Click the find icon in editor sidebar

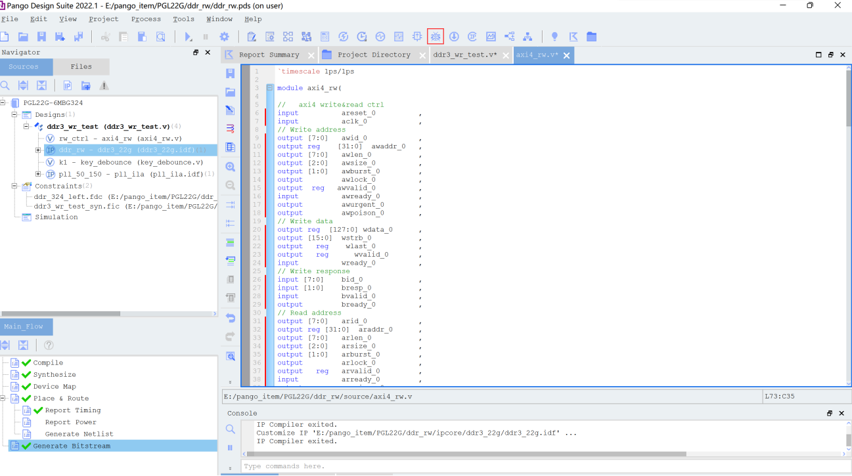(230, 356)
